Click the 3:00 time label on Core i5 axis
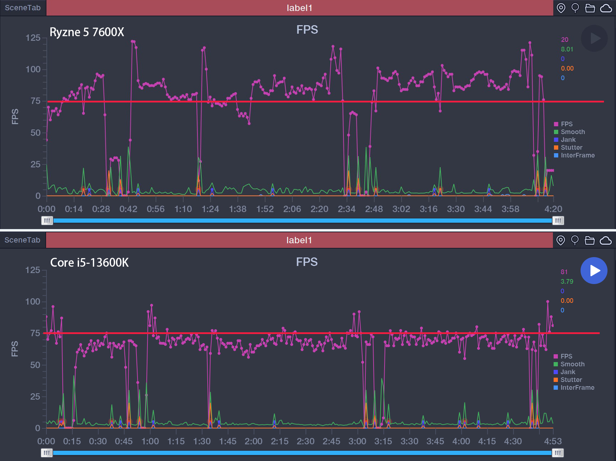Viewport: 616px width, 461px height. (357, 441)
